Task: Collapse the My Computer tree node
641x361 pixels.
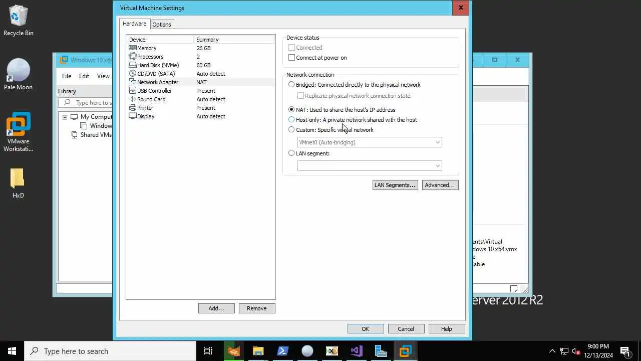Action: tap(65, 117)
